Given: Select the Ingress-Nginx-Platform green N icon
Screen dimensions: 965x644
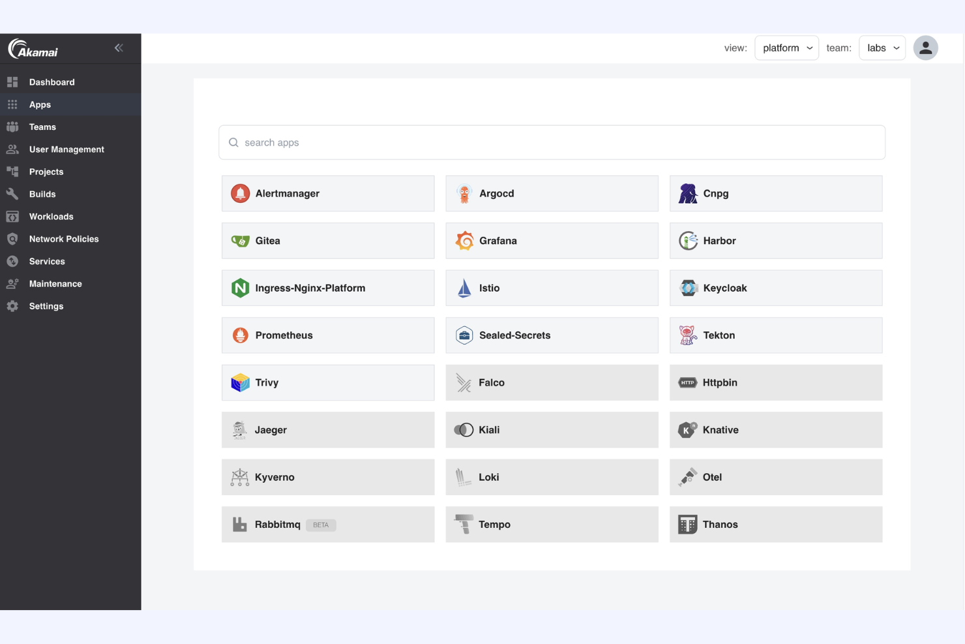Looking at the screenshot, I should tap(240, 288).
